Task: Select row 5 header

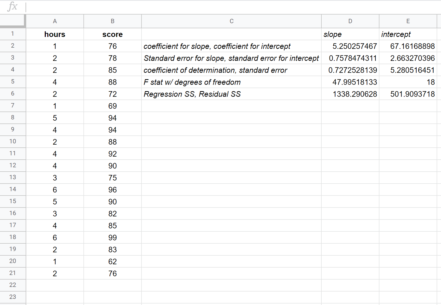Action: (13, 82)
